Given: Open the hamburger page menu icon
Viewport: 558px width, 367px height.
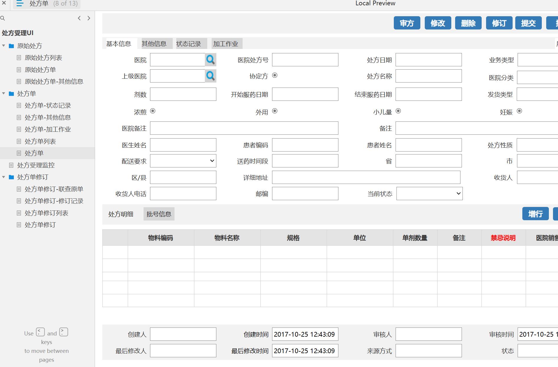Looking at the screenshot, I should 20,4.
